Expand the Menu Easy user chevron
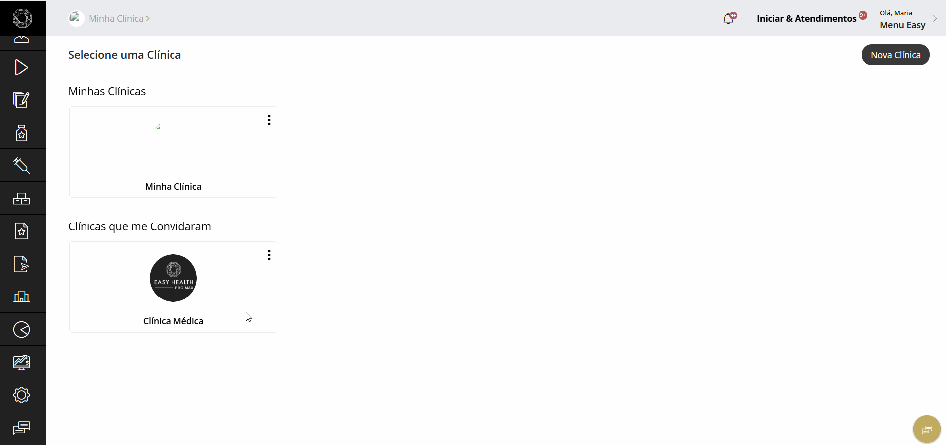946x445 pixels. (935, 19)
